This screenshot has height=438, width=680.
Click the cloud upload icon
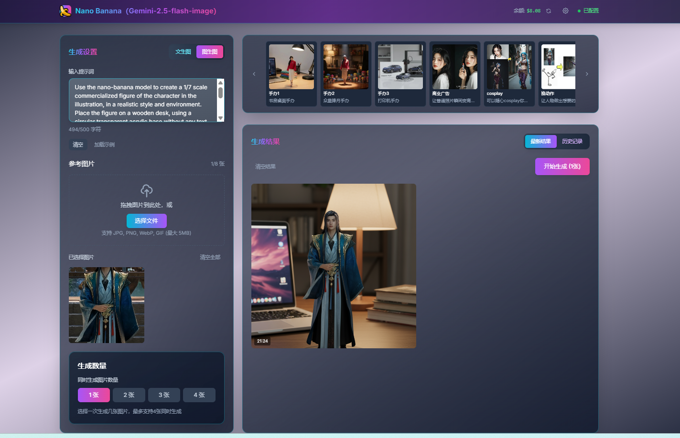(147, 190)
